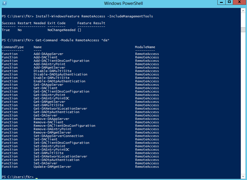Click Get-DAClientDnsConfiguration function name
247x180 pixels.
coord(61,91)
